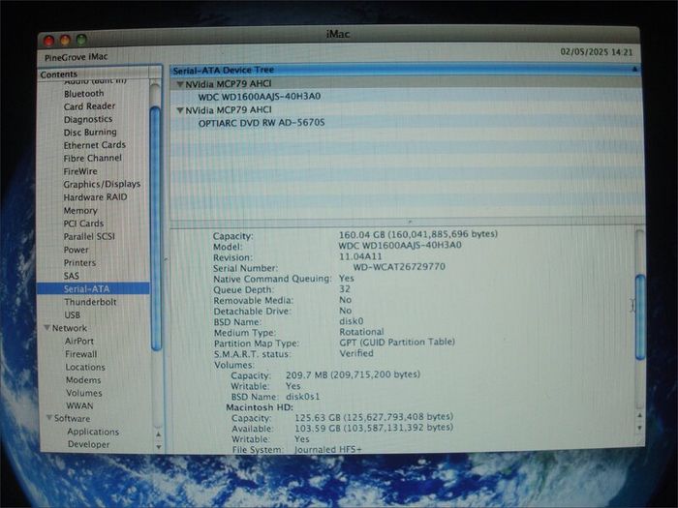Click Medium Type Rotational value
This screenshot has width=678, height=508.
(361, 332)
